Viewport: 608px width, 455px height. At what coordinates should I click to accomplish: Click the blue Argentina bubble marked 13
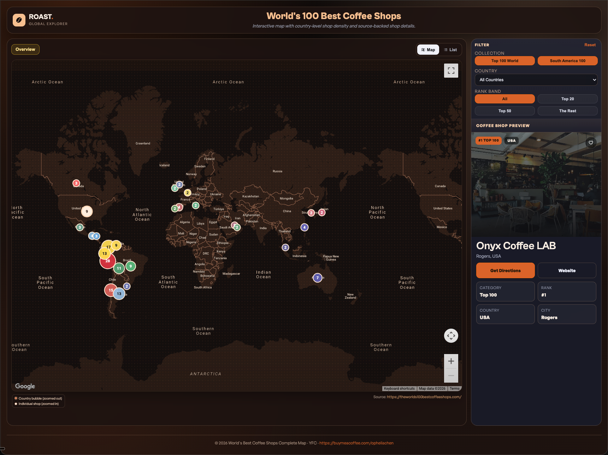point(119,294)
